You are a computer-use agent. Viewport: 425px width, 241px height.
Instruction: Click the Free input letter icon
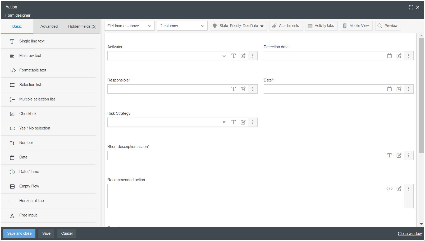[12, 215]
